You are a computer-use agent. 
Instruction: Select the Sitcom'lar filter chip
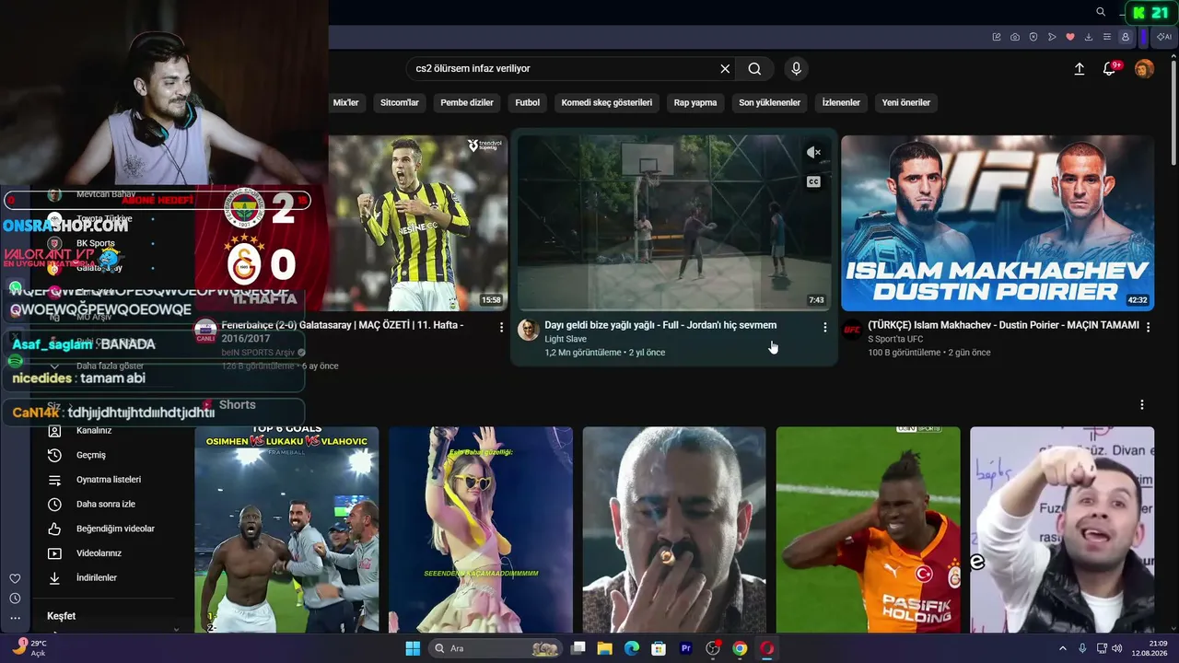click(x=400, y=102)
